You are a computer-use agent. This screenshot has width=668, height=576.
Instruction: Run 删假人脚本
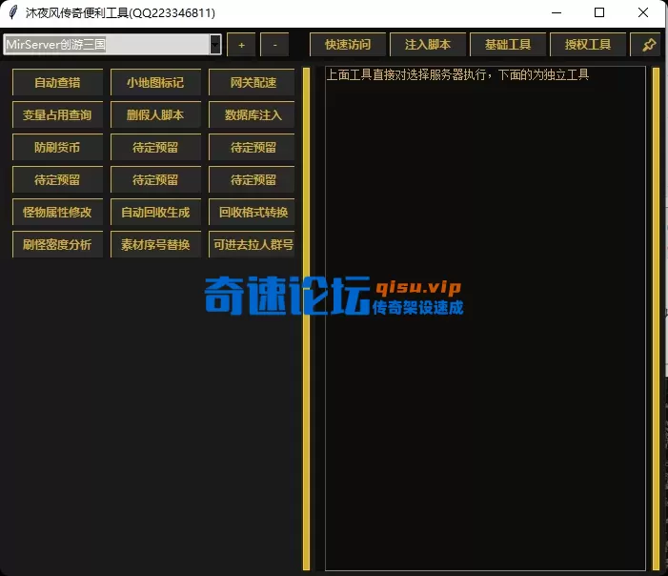tap(155, 114)
